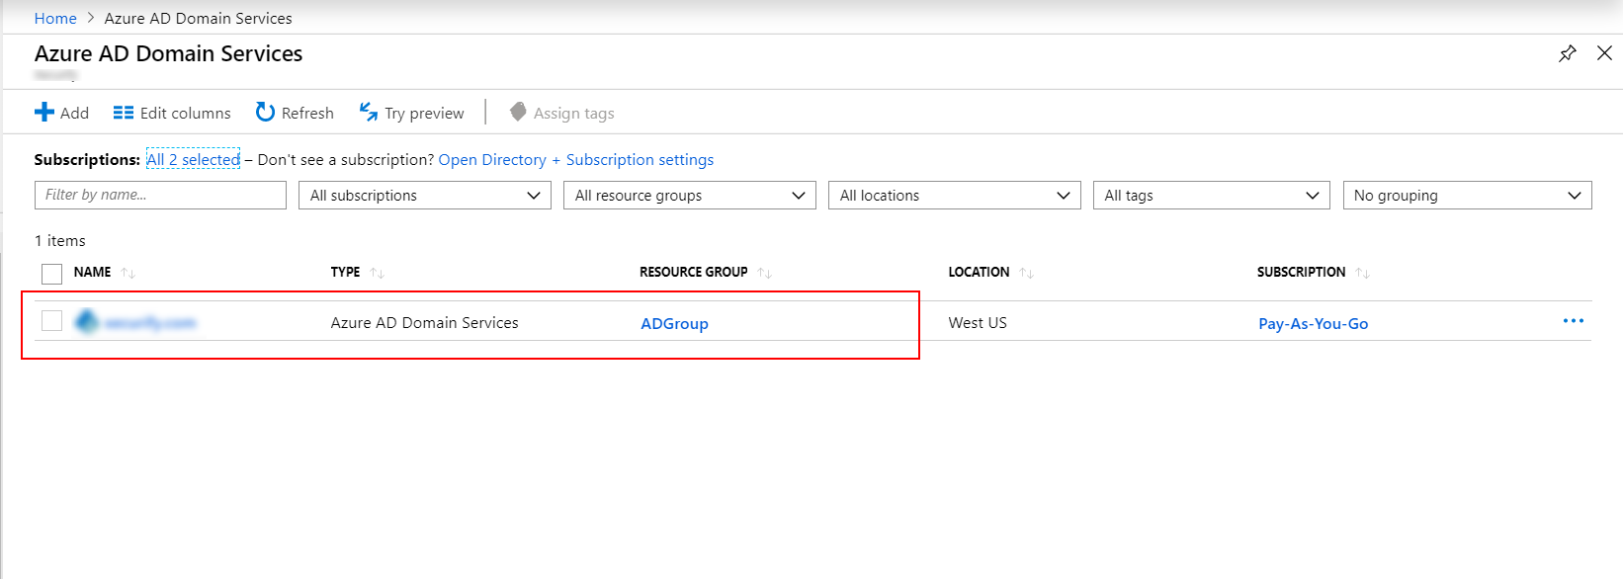The width and height of the screenshot is (1623, 579).
Task: Sort by the TYPE column arrows
Action: click(x=378, y=273)
